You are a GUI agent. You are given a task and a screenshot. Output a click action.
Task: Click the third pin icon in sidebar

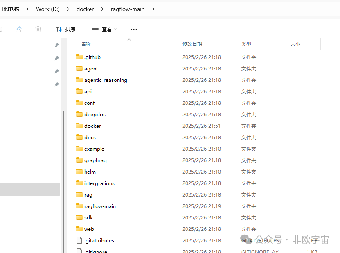56,71
